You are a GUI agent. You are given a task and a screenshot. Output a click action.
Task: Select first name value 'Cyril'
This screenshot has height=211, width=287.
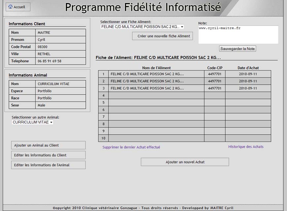pyautogui.click(x=41, y=40)
